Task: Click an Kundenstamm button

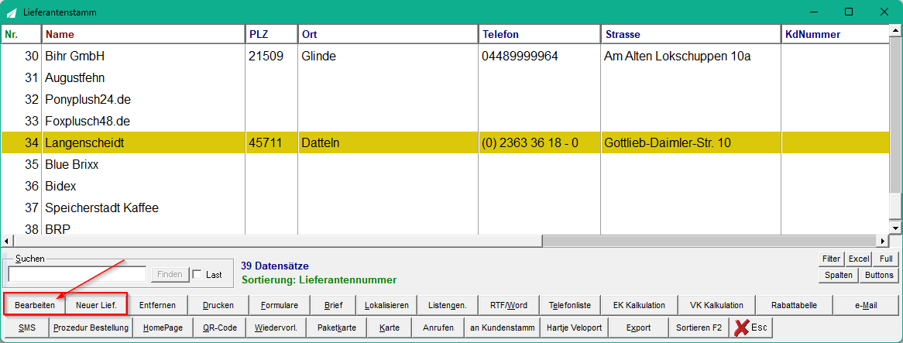Action: point(502,328)
